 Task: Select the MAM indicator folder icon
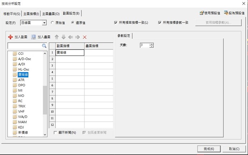point(15,122)
